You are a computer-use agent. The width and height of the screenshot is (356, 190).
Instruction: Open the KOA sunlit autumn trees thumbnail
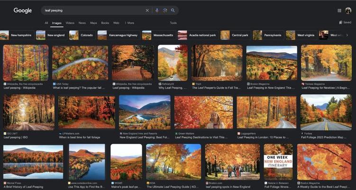tap(173, 162)
